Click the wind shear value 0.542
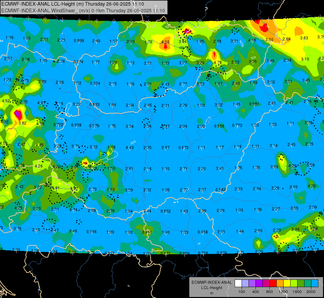The width and height of the screenshot is (324, 298). click(x=220, y=190)
